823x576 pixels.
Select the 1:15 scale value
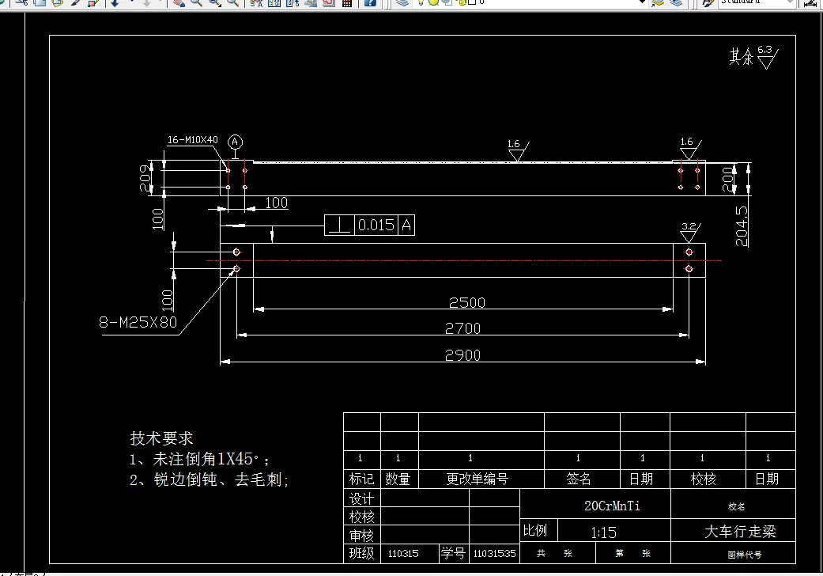tap(603, 533)
